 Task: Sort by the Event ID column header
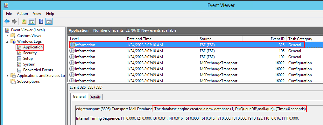coord(264,39)
